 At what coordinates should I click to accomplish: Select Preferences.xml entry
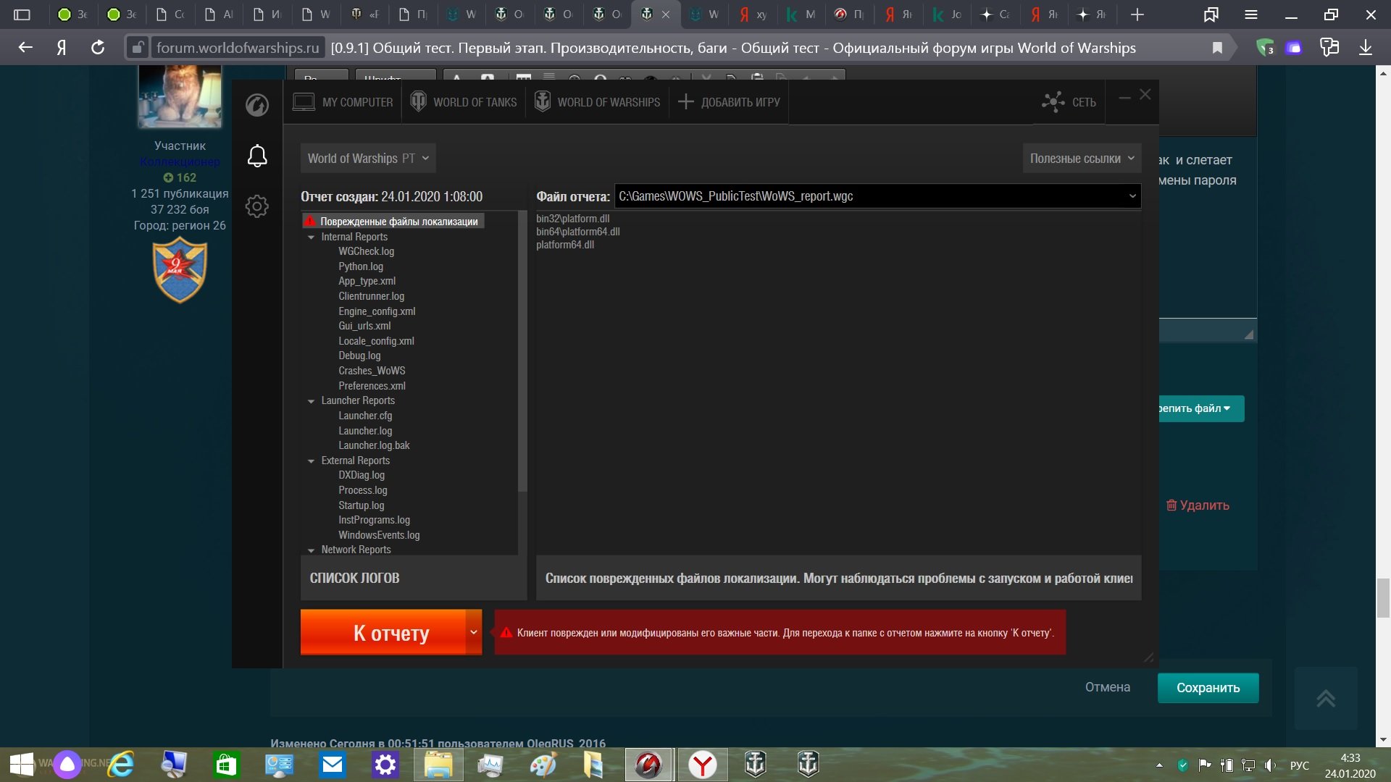point(372,386)
